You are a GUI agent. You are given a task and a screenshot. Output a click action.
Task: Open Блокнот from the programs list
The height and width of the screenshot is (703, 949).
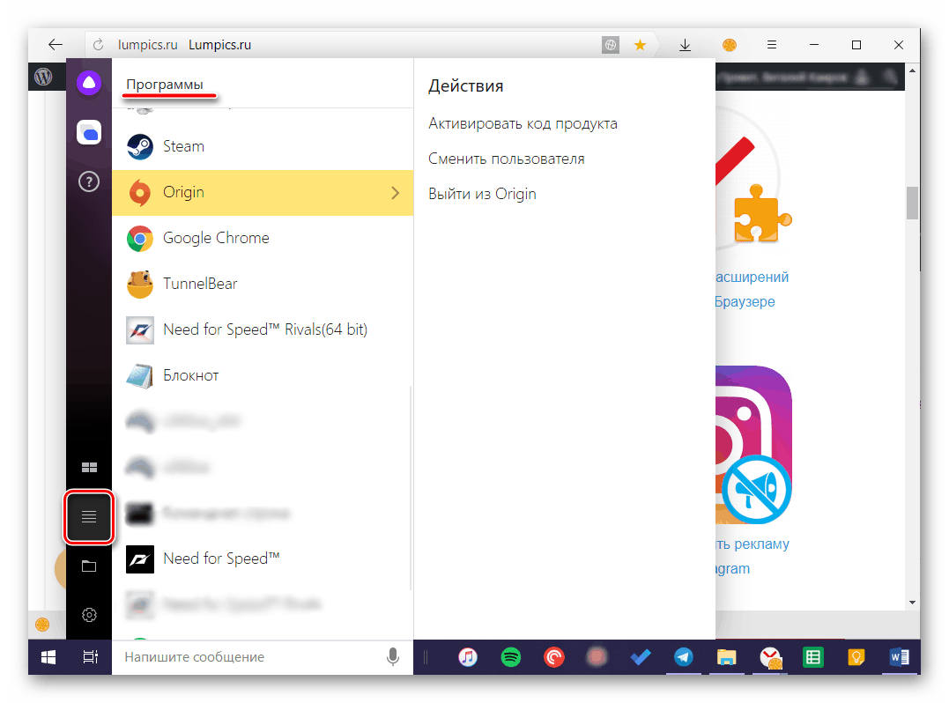coord(263,375)
